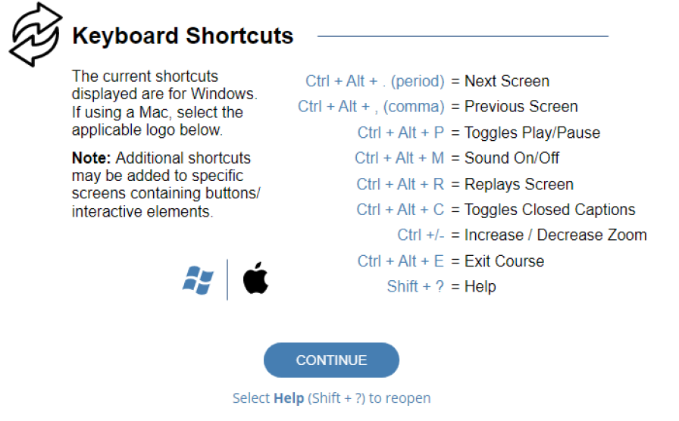Screen dimensions: 679x421
Task: Click the Exit Course description text
Action: click(x=504, y=261)
